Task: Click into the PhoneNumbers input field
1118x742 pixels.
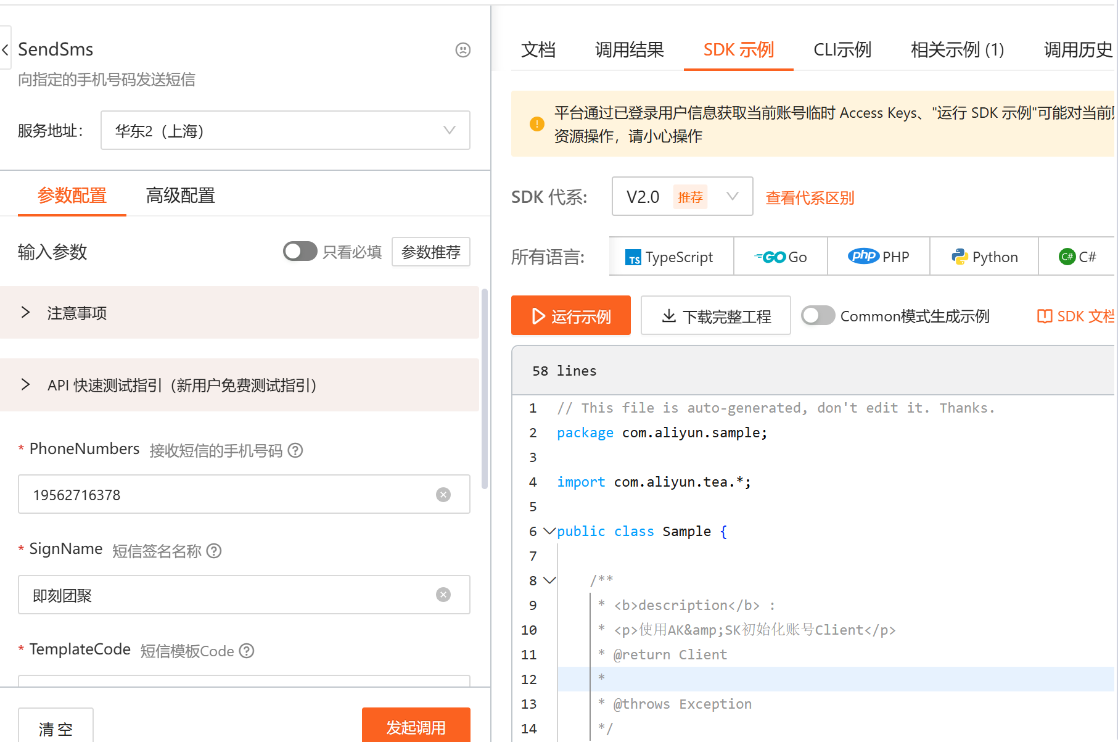Action: point(244,495)
